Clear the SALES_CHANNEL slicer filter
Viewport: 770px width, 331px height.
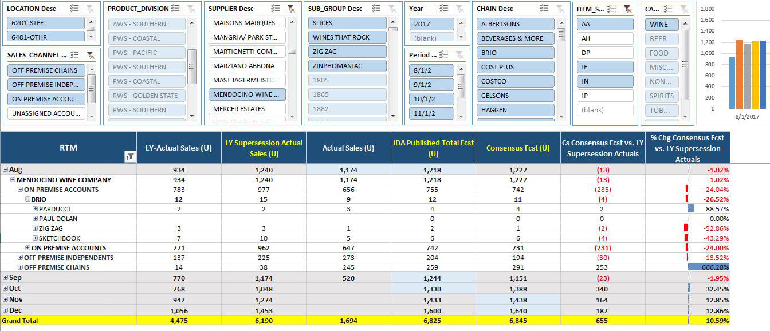click(x=90, y=55)
